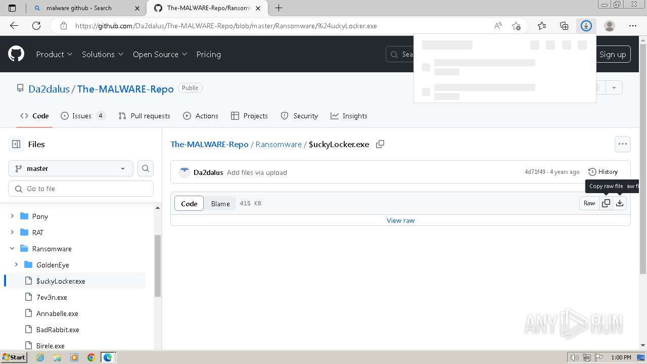Image resolution: width=647 pixels, height=364 pixels.
Task: Open Open Source dropdown menu
Action: pos(160,54)
